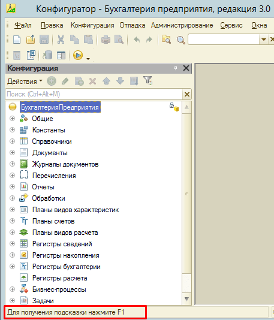
Task: Click the Open configuration tree icon
Action: tap(17, 55)
